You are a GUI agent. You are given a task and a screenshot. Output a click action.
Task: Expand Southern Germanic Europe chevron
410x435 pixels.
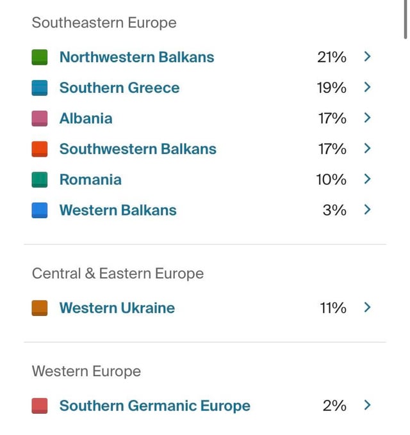click(367, 405)
